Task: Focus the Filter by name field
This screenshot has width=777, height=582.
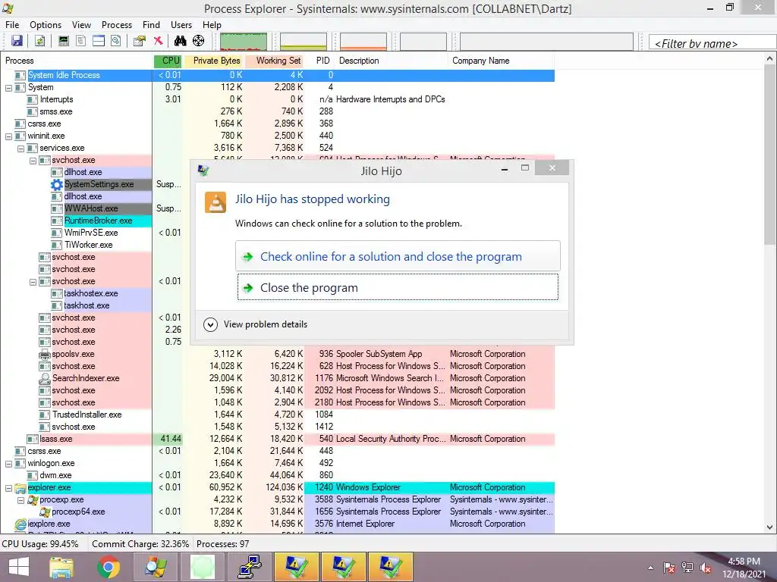Action: coord(713,42)
